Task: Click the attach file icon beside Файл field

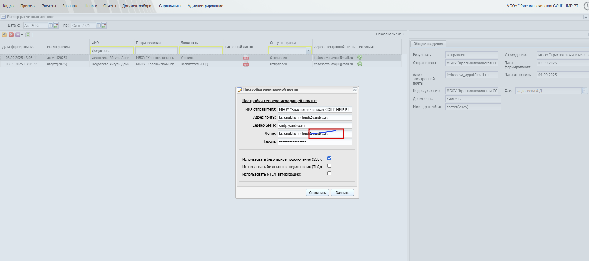Action: [584, 91]
